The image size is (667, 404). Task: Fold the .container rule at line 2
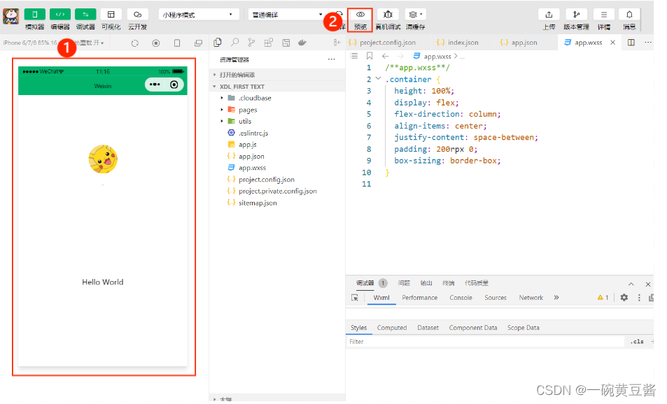click(378, 78)
